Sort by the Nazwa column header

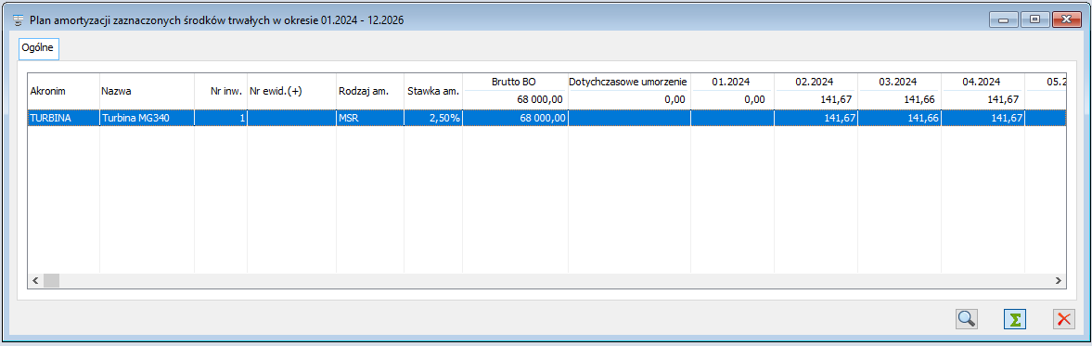click(147, 91)
